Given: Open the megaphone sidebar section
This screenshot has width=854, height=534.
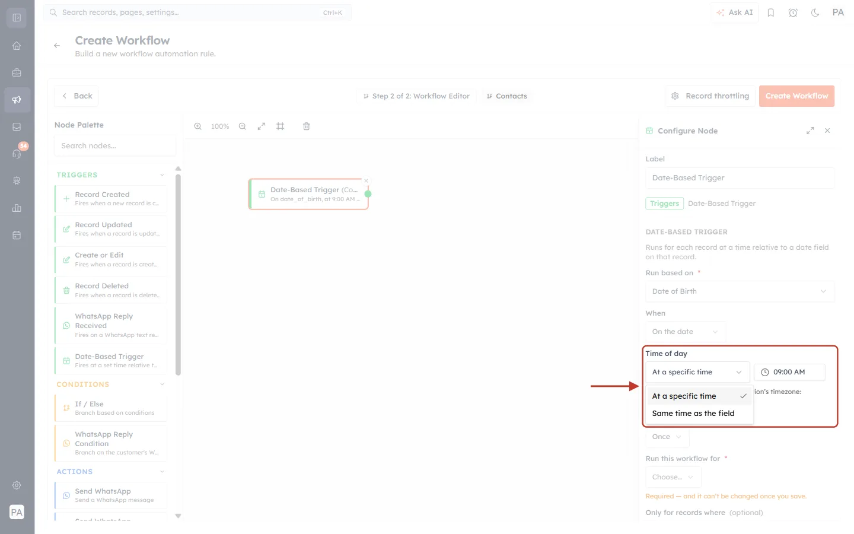Looking at the screenshot, I should [x=17, y=100].
